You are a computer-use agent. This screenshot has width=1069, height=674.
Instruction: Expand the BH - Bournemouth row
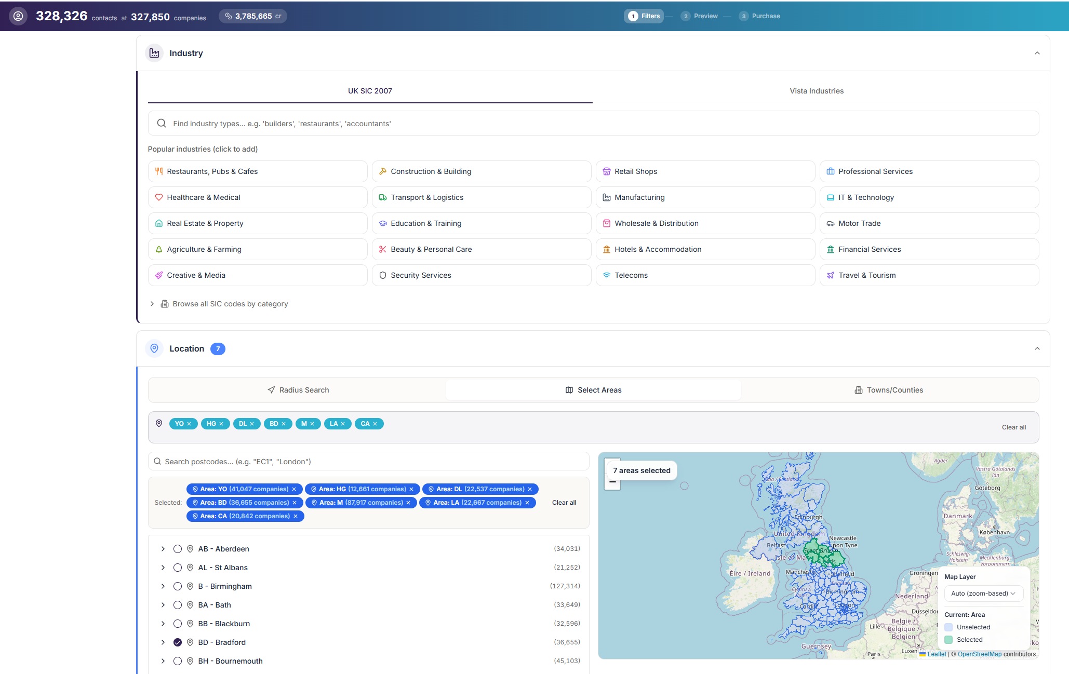point(163,660)
